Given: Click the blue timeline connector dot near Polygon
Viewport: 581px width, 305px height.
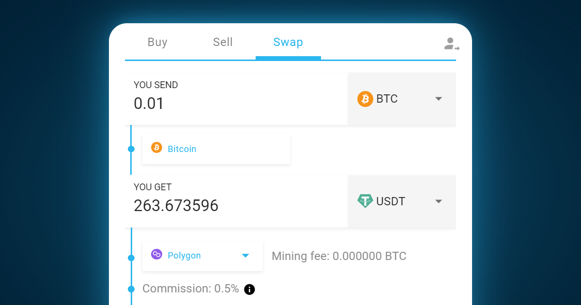Looking at the screenshot, I should tap(131, 258).
